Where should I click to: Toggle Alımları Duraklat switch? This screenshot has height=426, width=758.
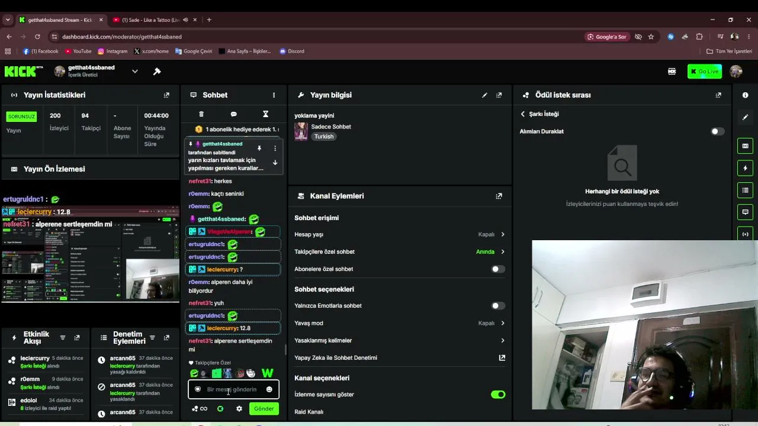[x=717, y=131]
